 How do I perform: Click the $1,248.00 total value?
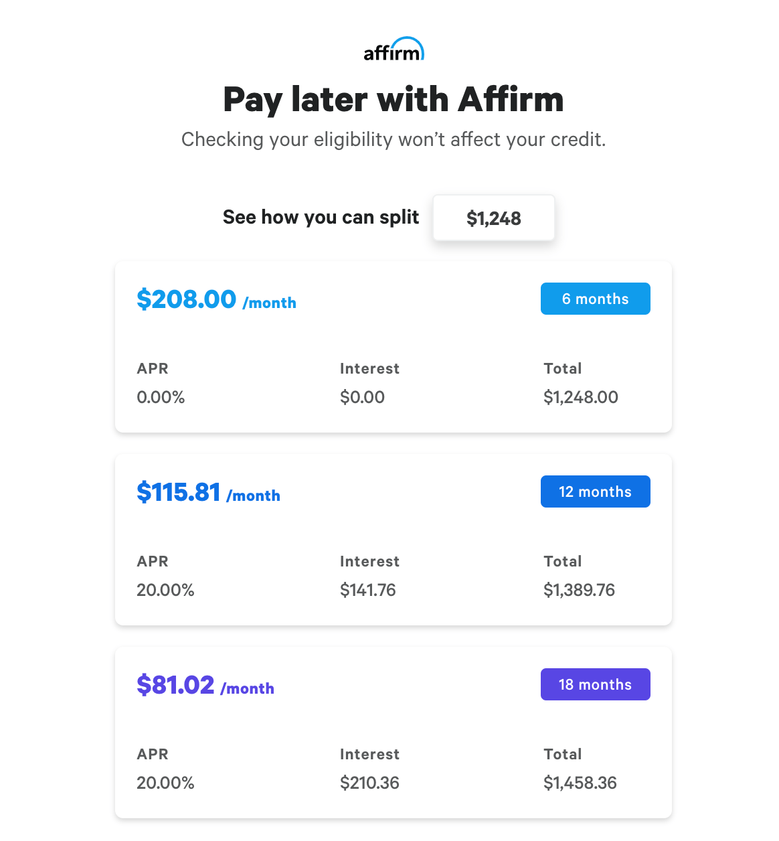581,397
